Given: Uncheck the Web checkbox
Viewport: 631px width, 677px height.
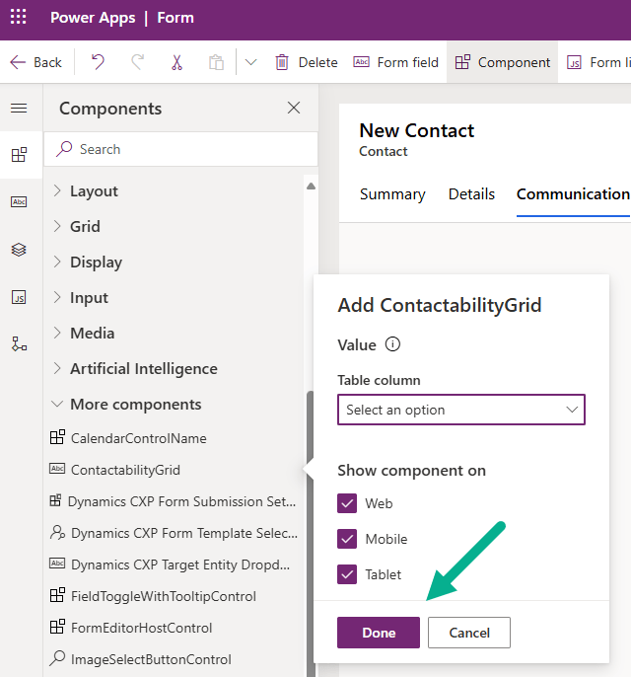Looking at the screenshot, I should point(347,503).
